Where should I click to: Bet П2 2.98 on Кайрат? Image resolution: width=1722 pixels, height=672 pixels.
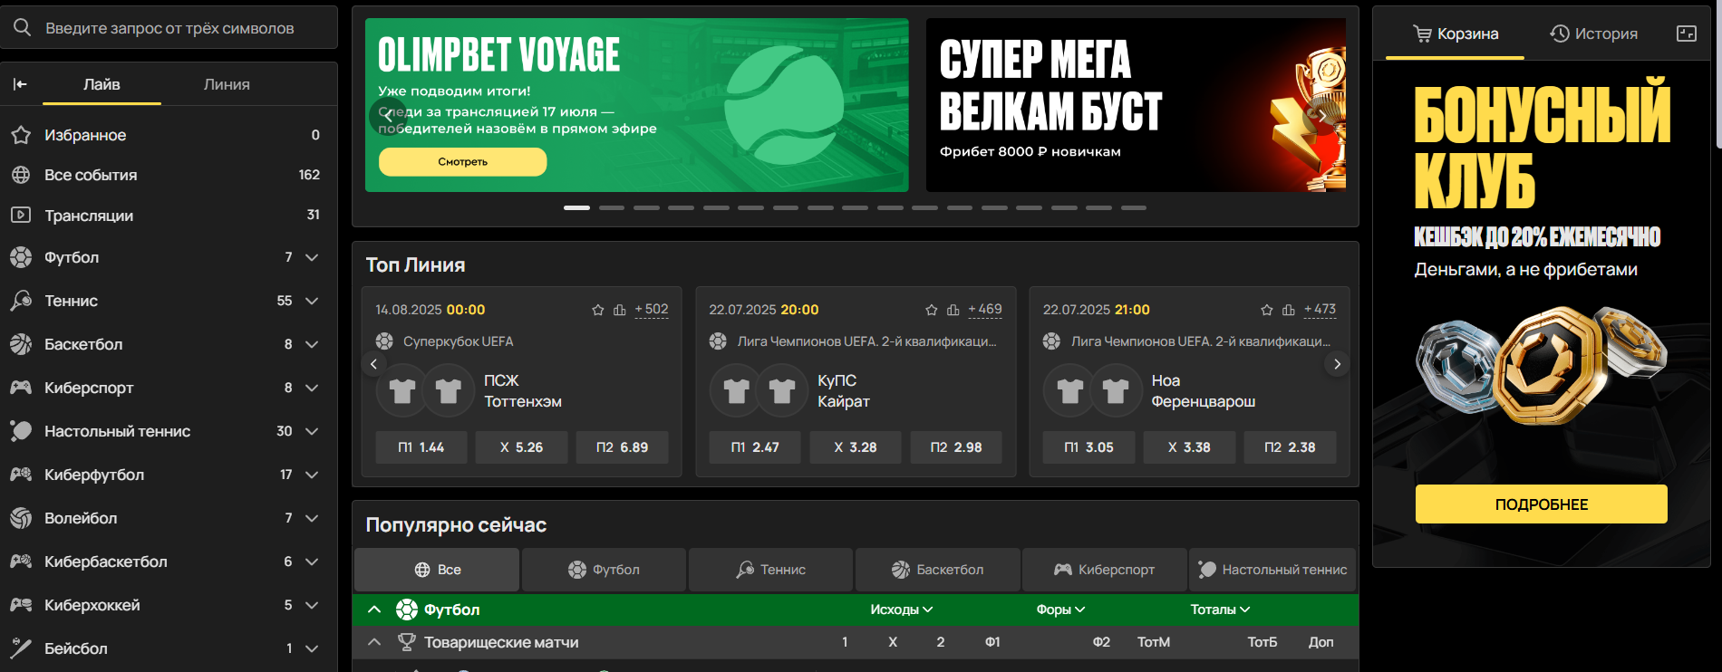pyautogui.click(x=956, y=447)
